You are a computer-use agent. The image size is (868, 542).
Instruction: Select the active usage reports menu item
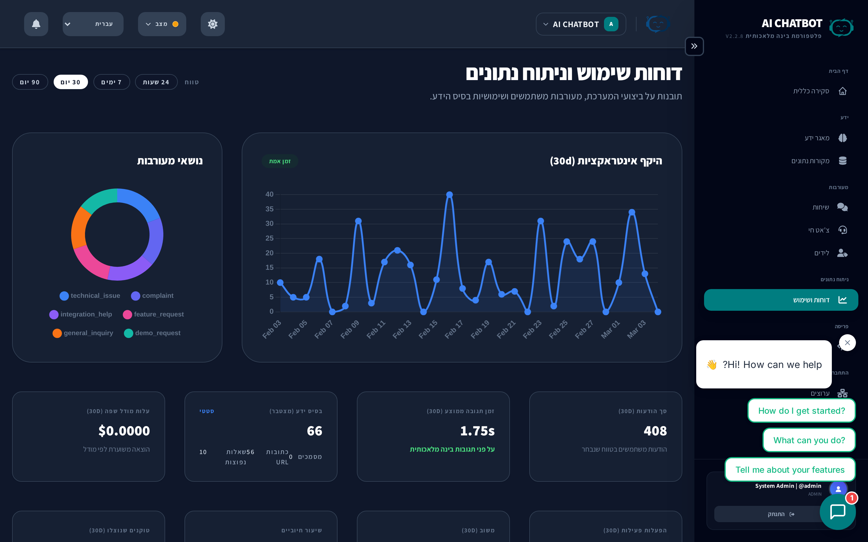781,300
